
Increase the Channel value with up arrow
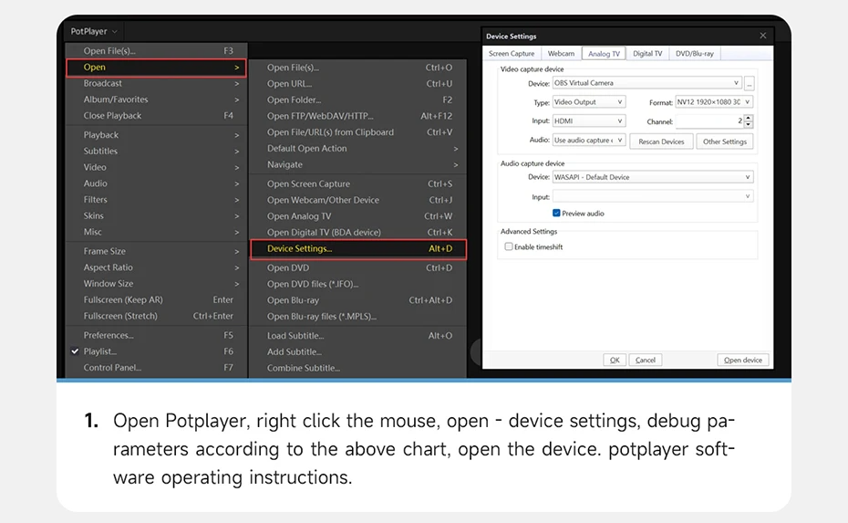coord(749,118)
